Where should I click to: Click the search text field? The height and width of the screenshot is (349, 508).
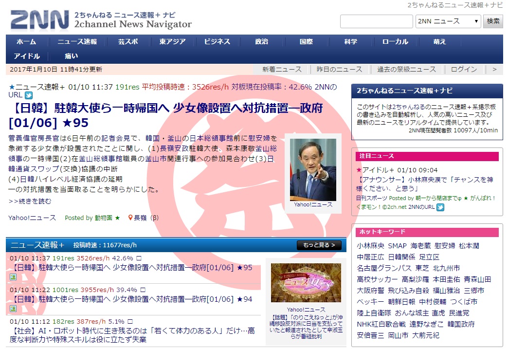(376, 21)
